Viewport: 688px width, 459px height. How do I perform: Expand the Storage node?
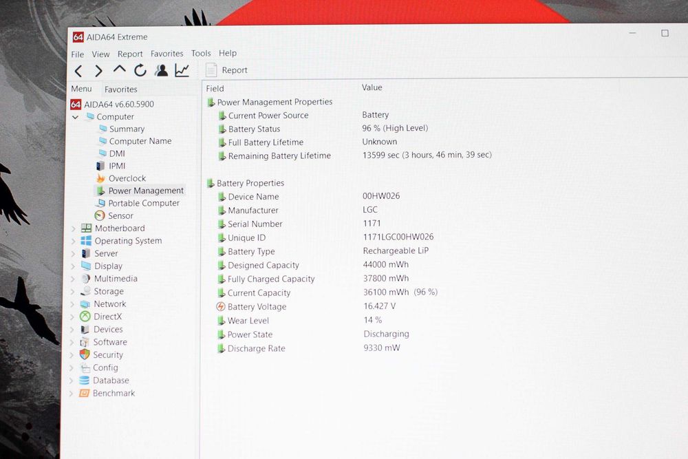[x=72, y=291]
